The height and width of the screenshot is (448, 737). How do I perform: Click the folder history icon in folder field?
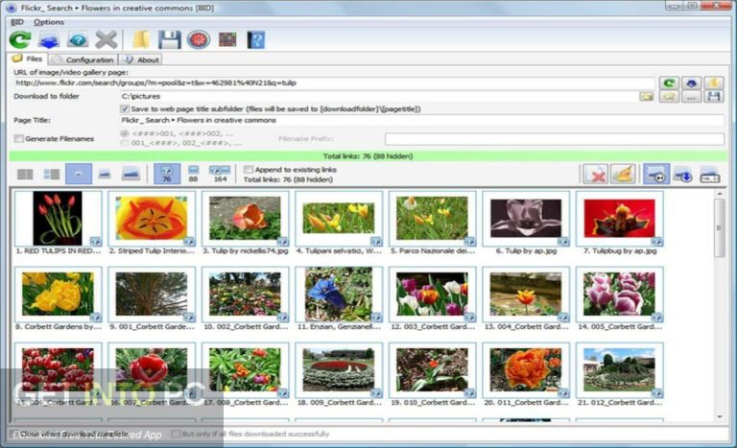[x=647, y=97]
